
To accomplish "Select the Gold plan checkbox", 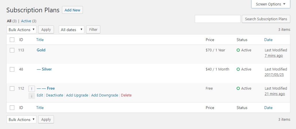I will (12, 50).
